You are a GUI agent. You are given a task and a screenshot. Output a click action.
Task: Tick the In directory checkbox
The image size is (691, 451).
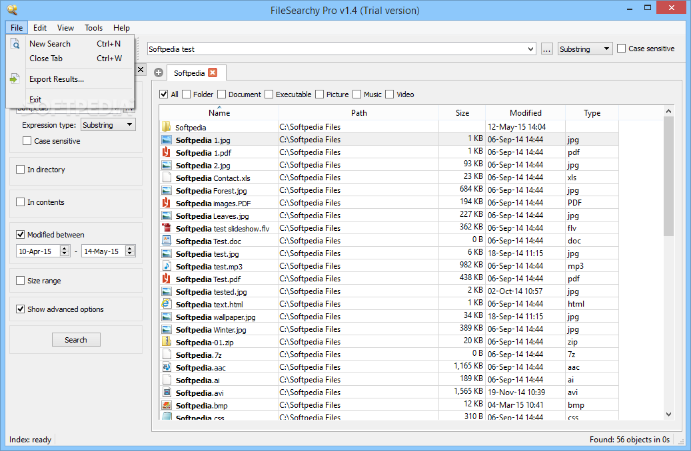[20, 170]
